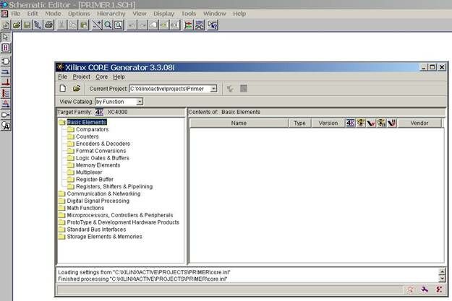Select the H hierarchy tool in left sidebar
Viewport: 452px width, 301px height.
[6, 48]
